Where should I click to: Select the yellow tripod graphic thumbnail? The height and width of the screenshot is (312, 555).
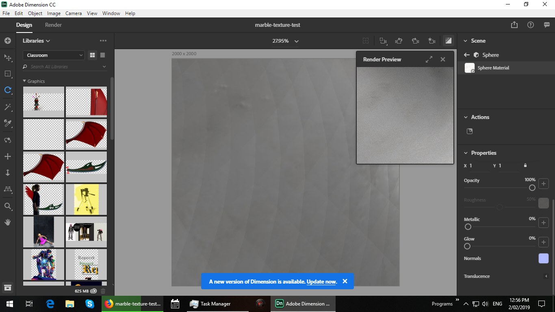coord(87,199)
